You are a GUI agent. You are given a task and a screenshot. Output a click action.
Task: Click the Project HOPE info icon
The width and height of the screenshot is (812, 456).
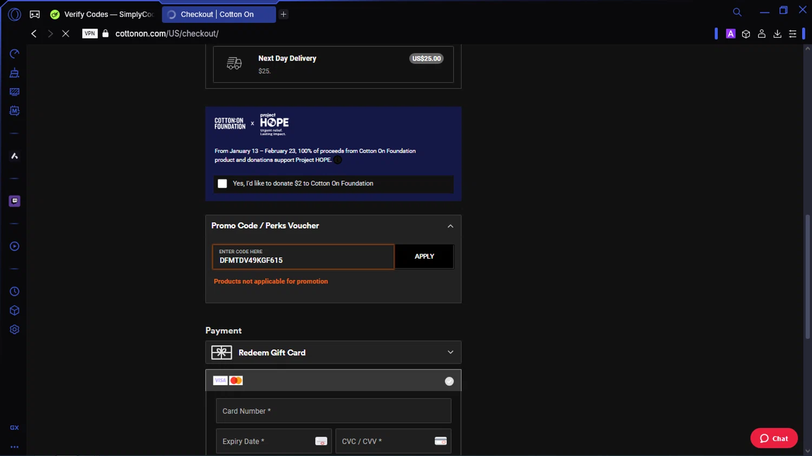pos(338,160)
